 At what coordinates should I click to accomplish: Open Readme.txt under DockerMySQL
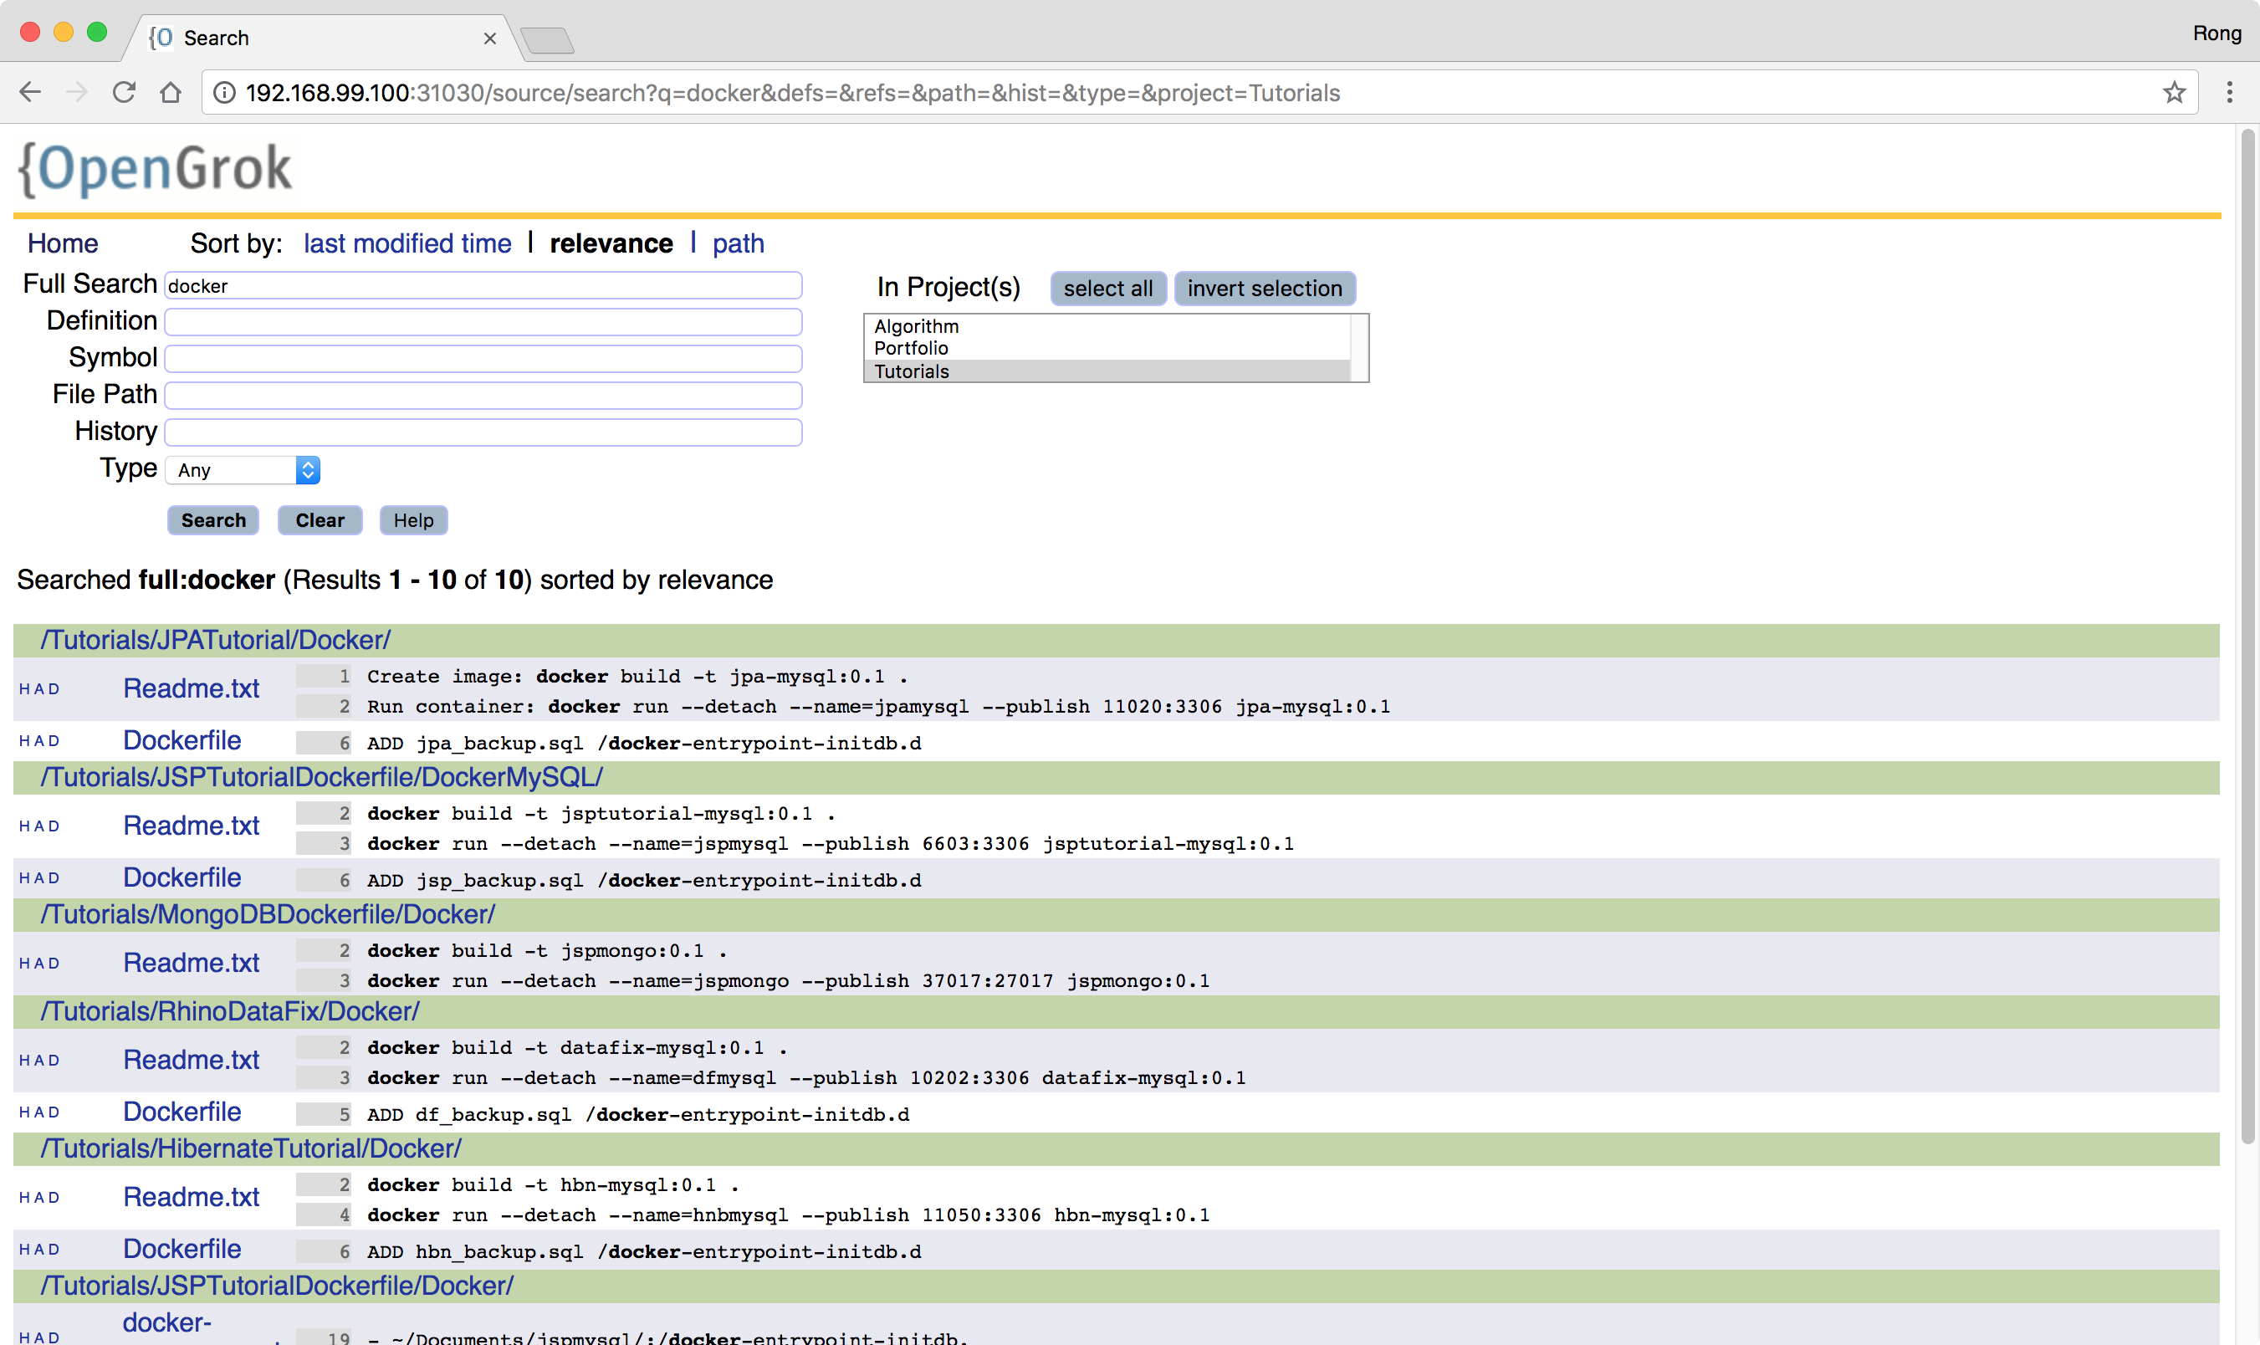192,826
